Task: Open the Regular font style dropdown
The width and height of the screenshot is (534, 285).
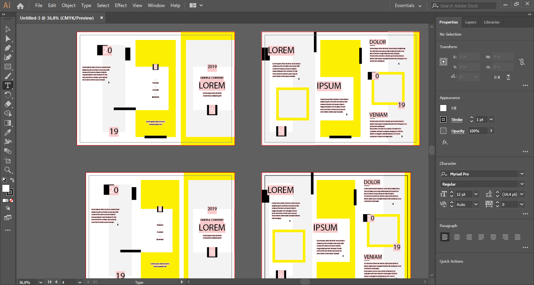Action: click(522, 184)
